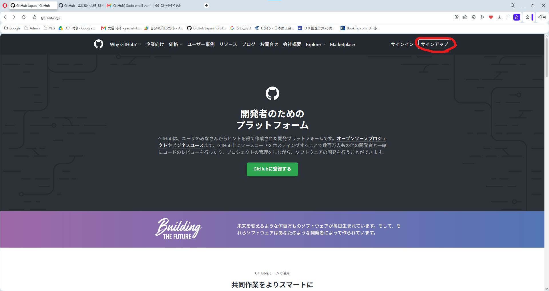This screenshot has height=291, width=549.
Task: Open 会社概要 in the nav menu
Action: pos(292,44)
